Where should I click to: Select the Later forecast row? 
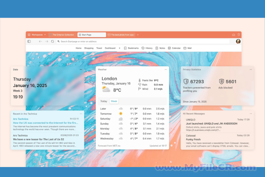pyautogui.click(x=132, y=108)
